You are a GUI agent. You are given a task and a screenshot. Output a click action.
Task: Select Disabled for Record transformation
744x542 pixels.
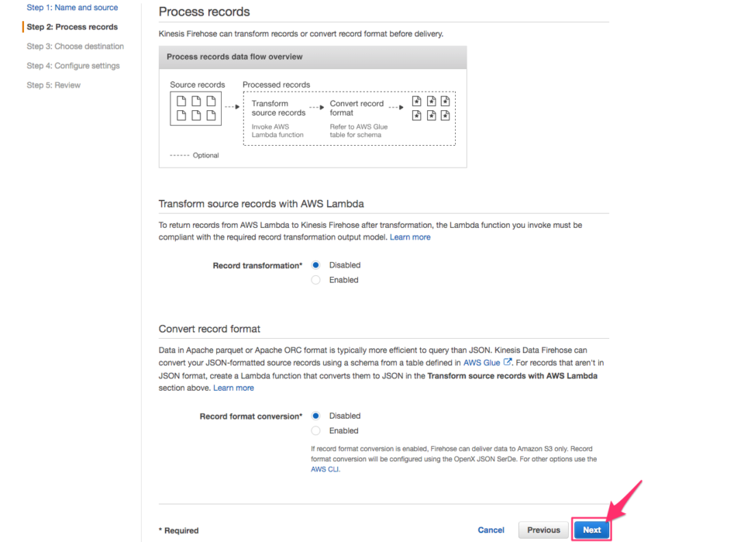click(316, 265)
